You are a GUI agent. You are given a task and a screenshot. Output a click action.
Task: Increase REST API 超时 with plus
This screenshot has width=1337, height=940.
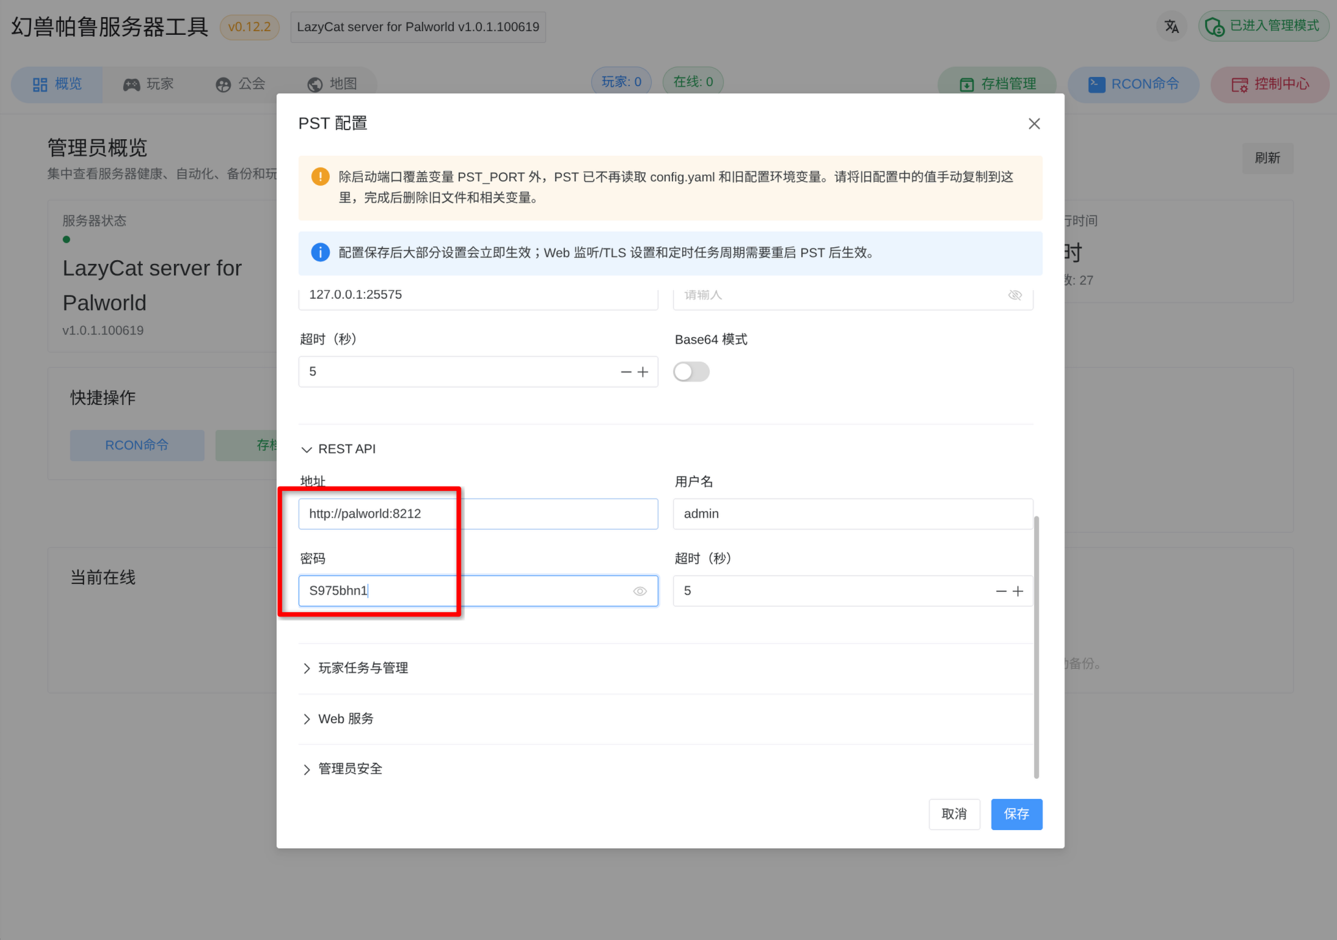click(x=1018, y=591)
